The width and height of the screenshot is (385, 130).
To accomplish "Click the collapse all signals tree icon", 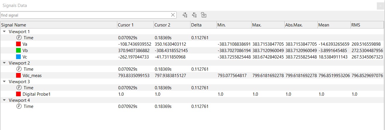I will coord(194,15).
